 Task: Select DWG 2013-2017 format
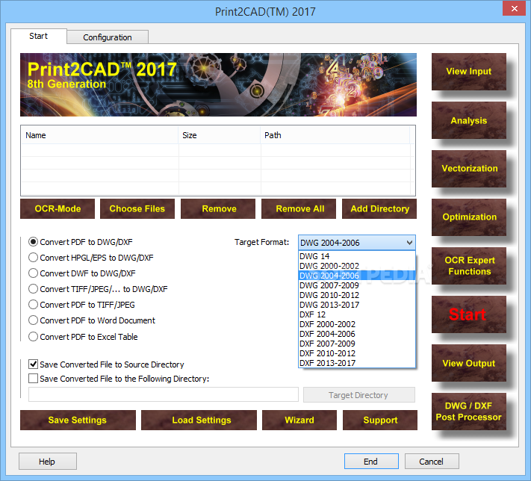click(356, 305)
